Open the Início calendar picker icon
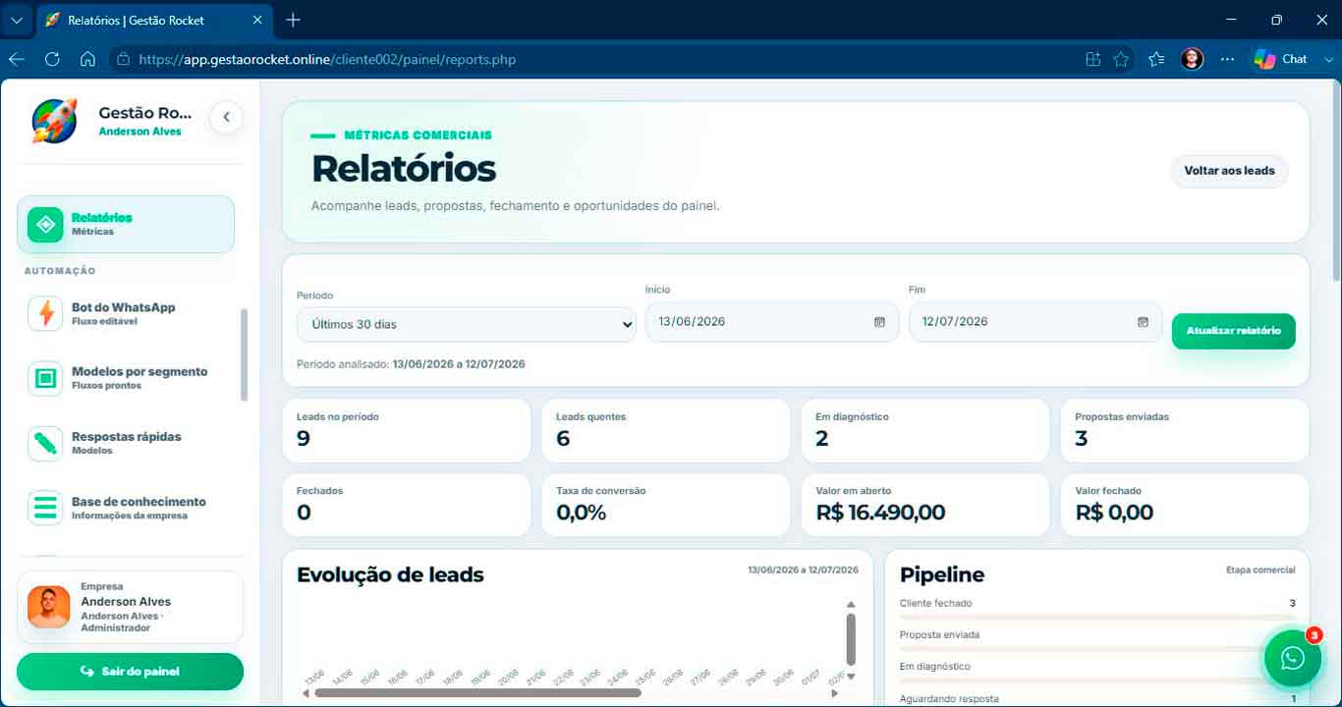Screen dimensions: 1342x707 879,322
